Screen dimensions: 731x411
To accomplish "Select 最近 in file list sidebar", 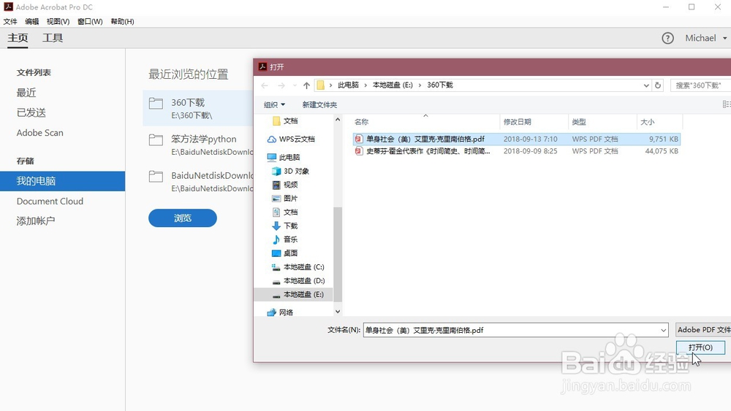I will click(x=26, y=93).
